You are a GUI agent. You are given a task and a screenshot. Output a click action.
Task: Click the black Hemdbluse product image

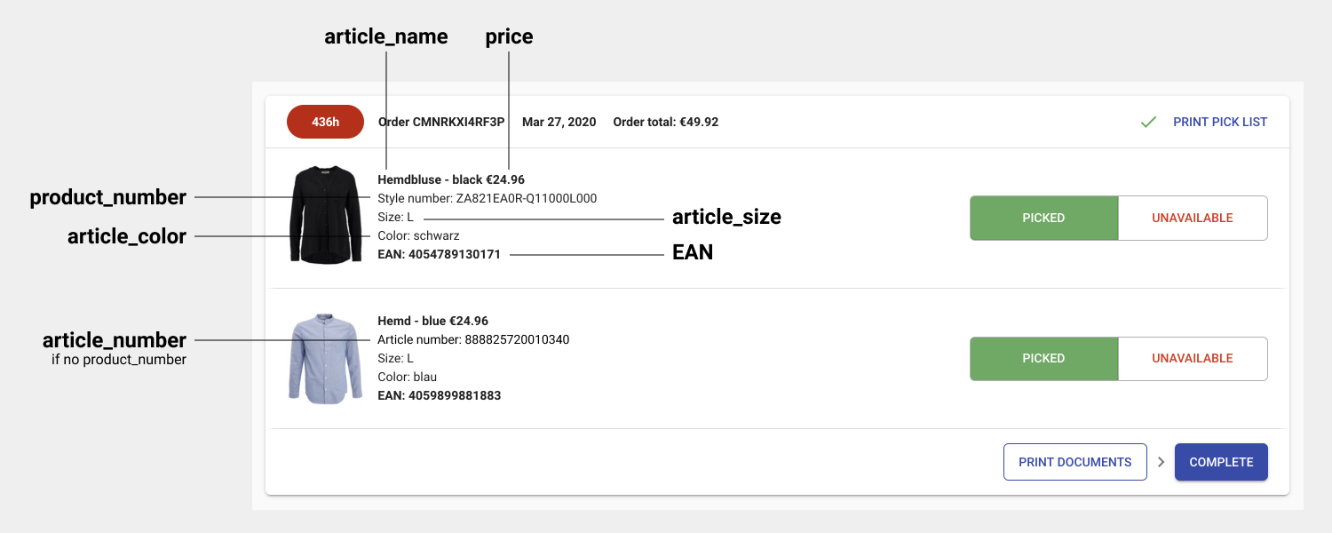point(325,213)
